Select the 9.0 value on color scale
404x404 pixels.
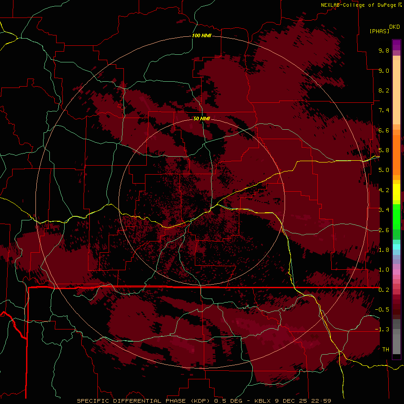(x=384, y=70)
